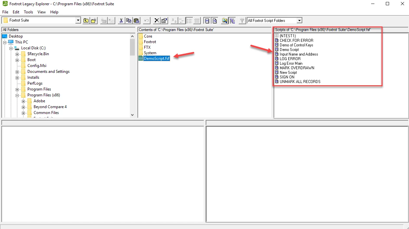Create a new folder from toolbar
The width and height of the screenshot is (409, 229).
pyautogui.click(x=93, y=20)
